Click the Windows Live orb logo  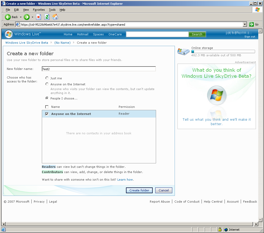(9, 34)
